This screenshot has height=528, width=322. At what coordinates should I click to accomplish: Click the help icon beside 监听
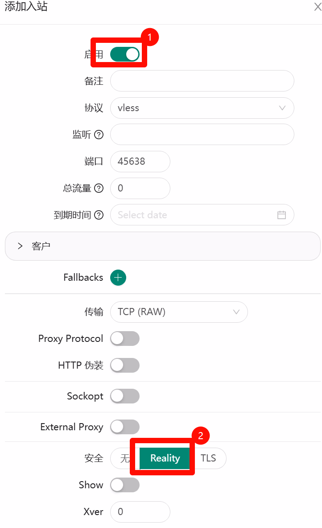point(99,135)
